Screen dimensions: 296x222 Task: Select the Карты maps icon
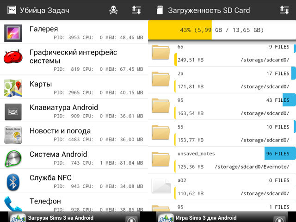pyautogui.click(x=13, y=88)
